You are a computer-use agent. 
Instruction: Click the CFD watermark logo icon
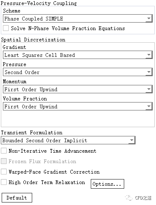[x=129, y=197]
